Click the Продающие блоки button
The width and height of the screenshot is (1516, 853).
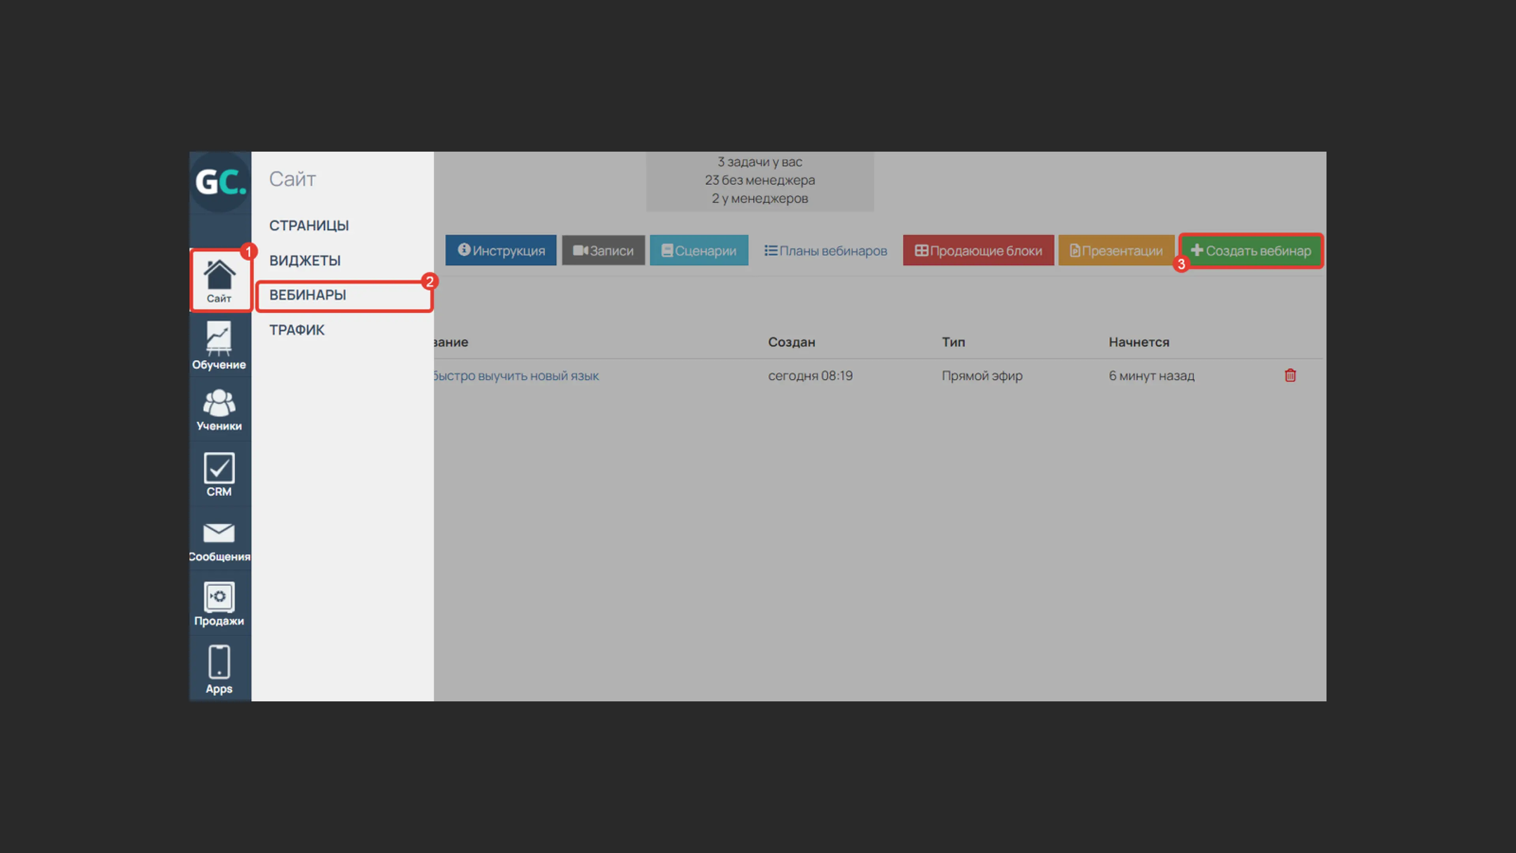click(978, 251)
